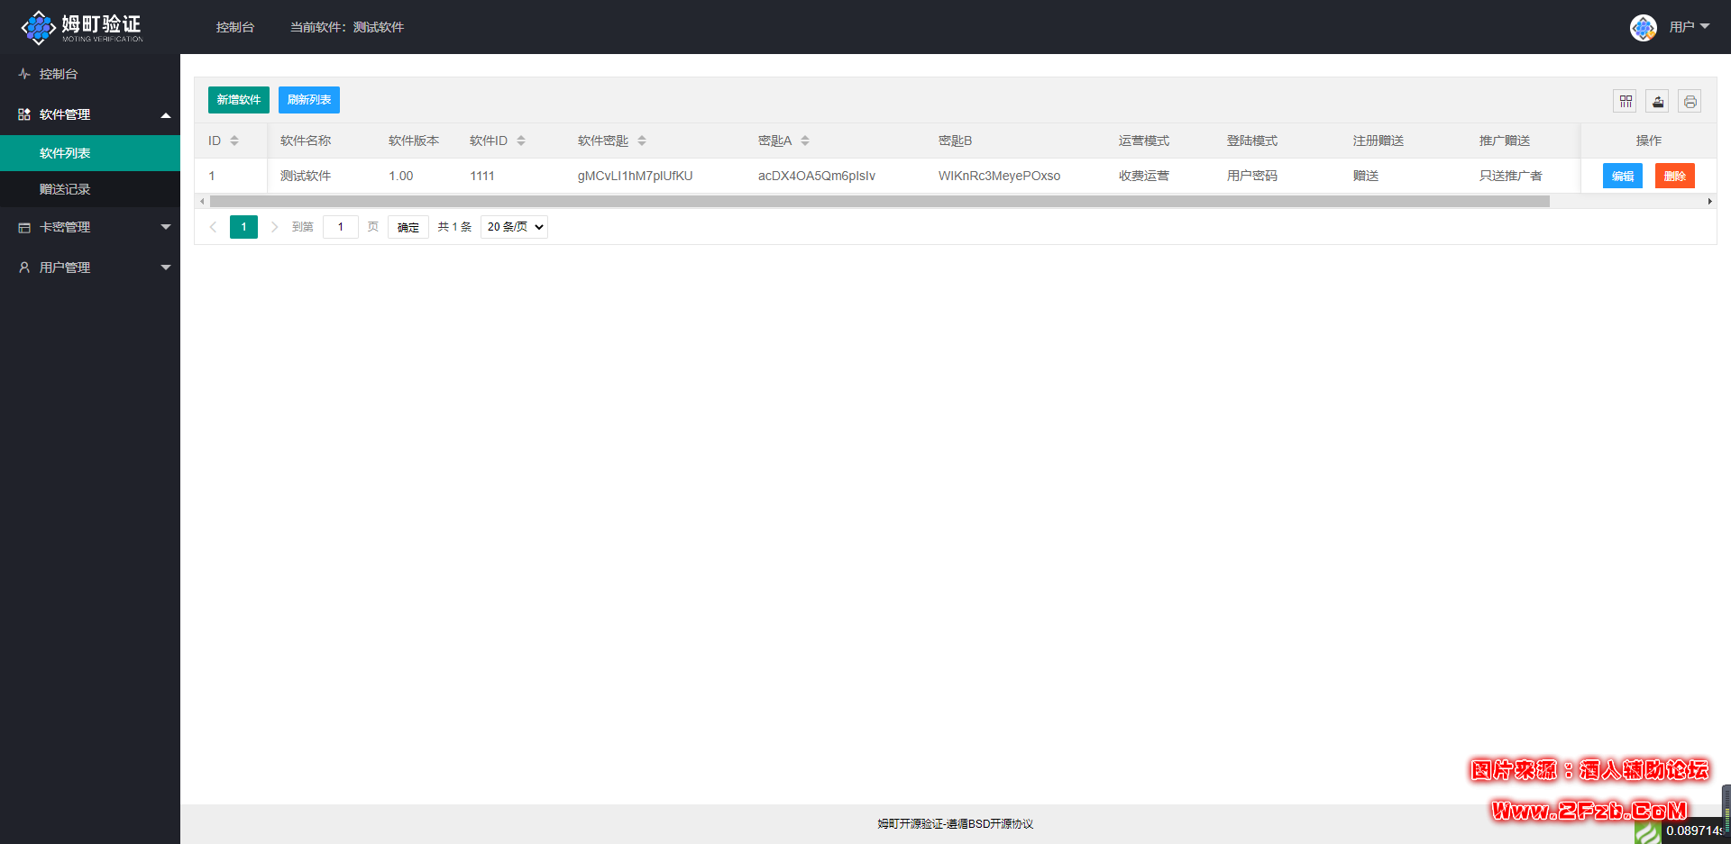Click the 只送推广者 cell
The image size is (1731, 844).
point(1511,176)
